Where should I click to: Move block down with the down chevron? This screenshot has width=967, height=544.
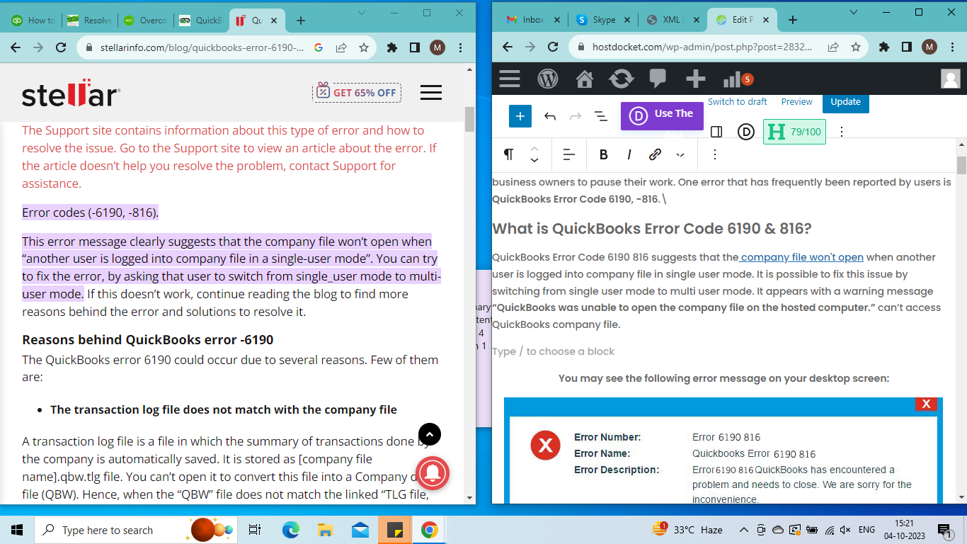534,160
